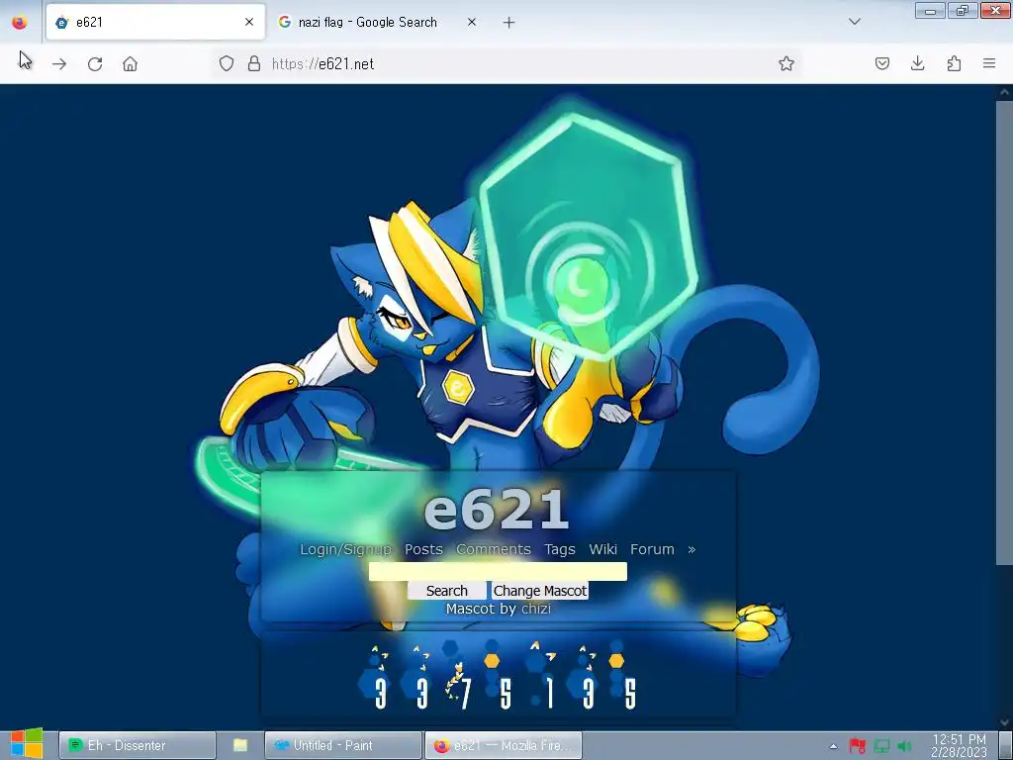Open the Wiki link

602,549
